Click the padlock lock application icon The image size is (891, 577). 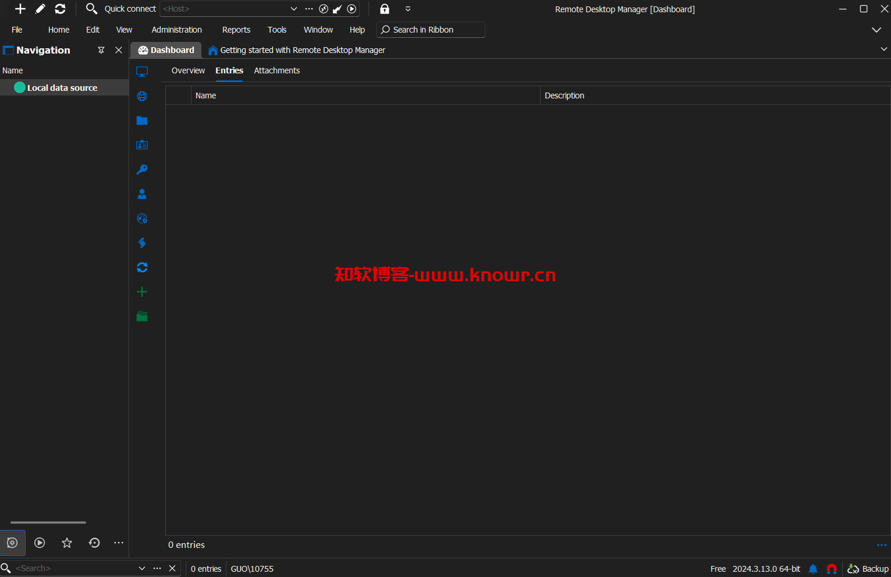coord(385,9)
